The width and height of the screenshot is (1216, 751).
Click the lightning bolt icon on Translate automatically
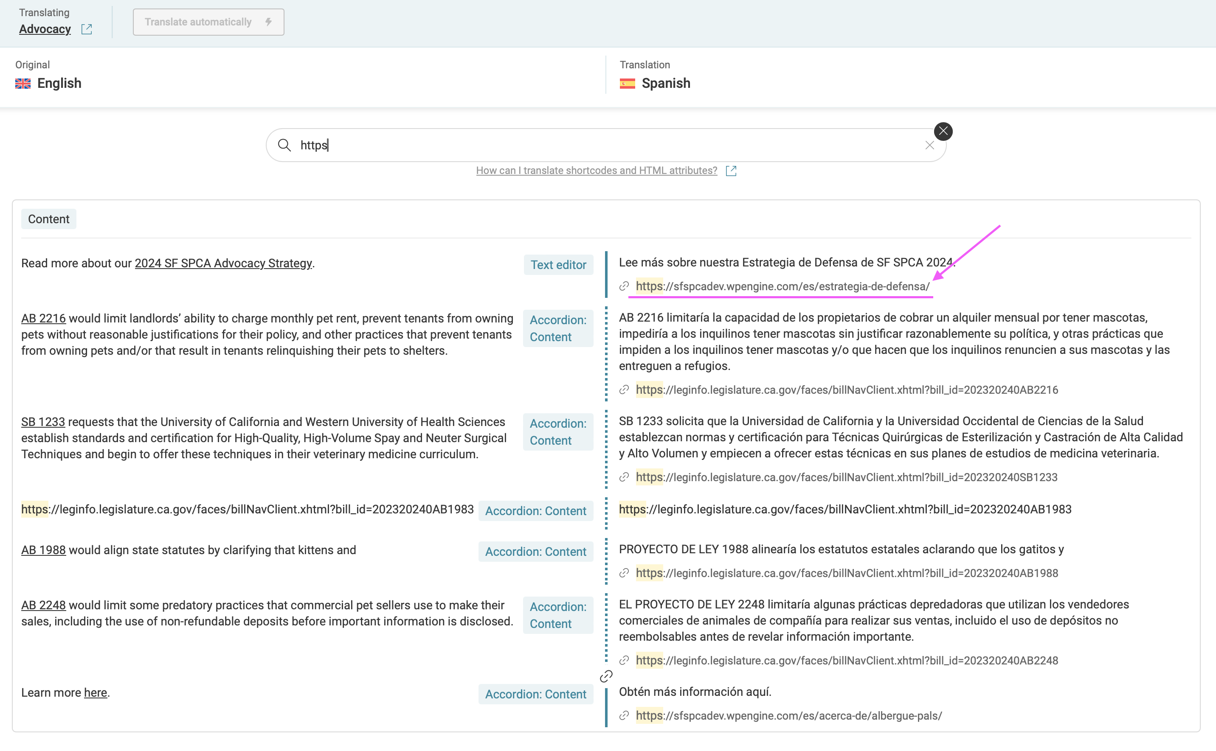point(268,22)
